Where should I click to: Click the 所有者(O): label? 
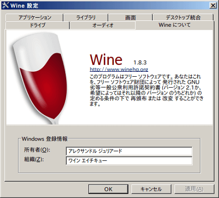37,150
